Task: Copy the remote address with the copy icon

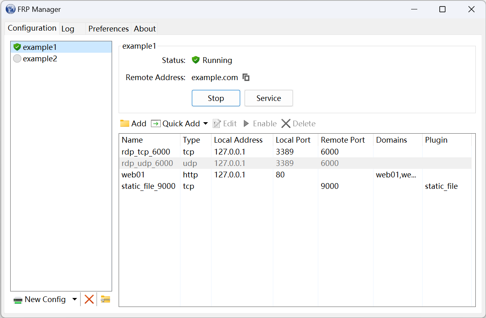Action: (246, 77)
